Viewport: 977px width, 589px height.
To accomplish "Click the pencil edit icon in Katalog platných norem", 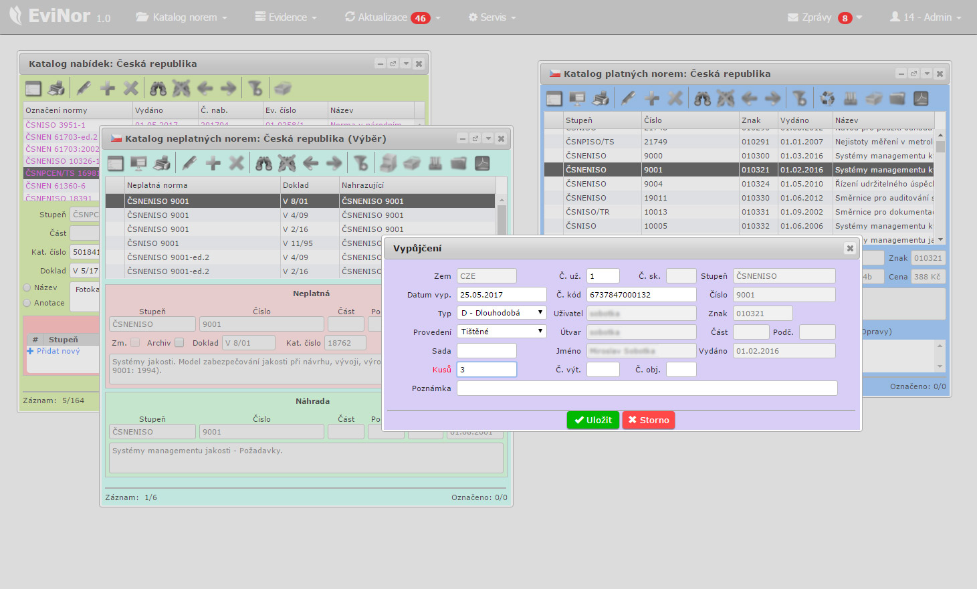I will (x=628, y=99).
